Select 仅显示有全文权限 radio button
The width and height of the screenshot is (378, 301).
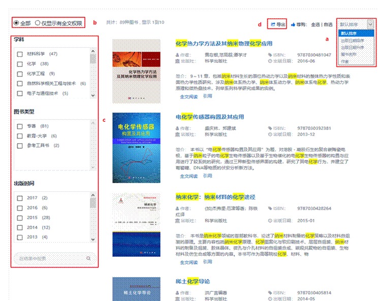(38, 23)
